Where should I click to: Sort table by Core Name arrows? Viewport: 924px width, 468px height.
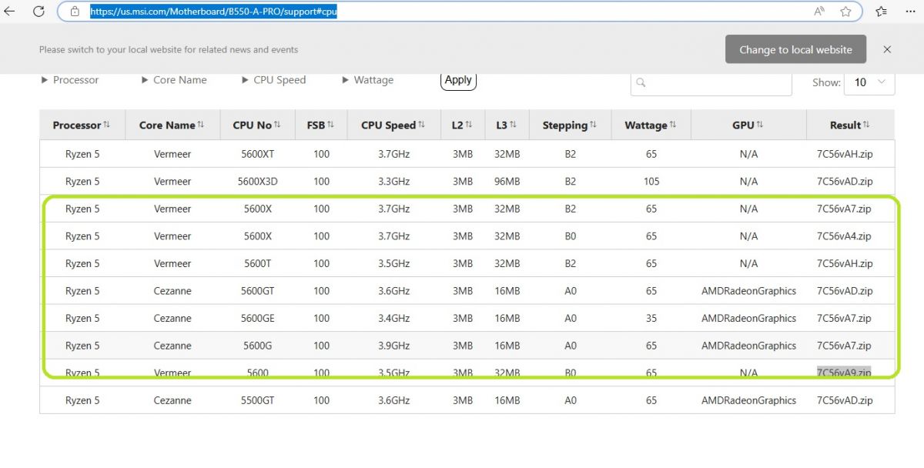(201, 125)
